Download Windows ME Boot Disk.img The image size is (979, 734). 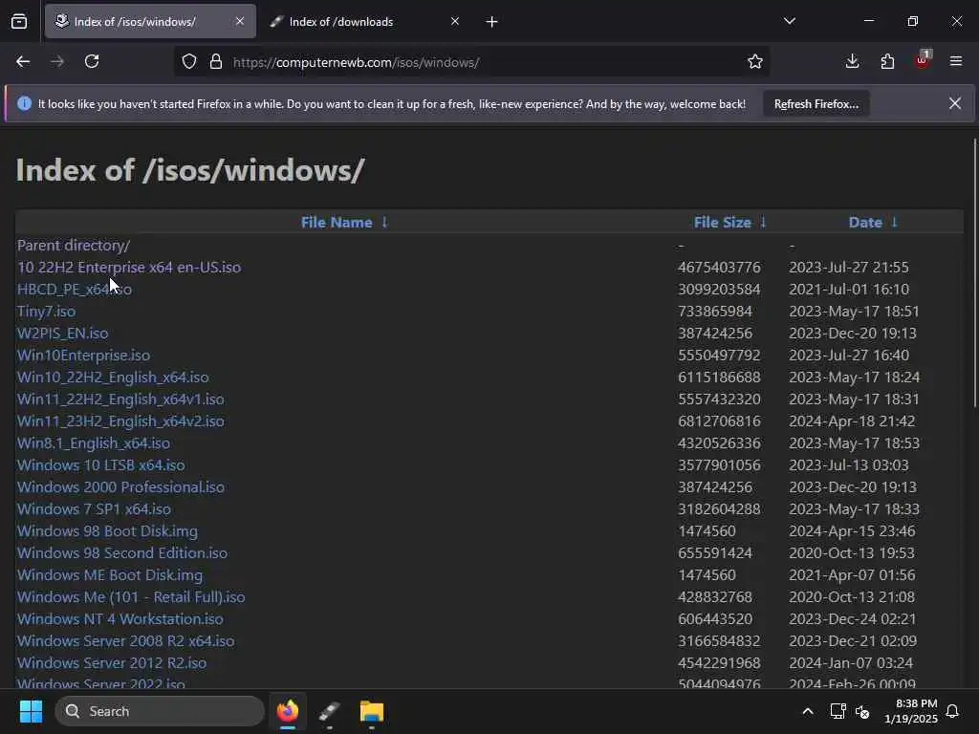110,574
